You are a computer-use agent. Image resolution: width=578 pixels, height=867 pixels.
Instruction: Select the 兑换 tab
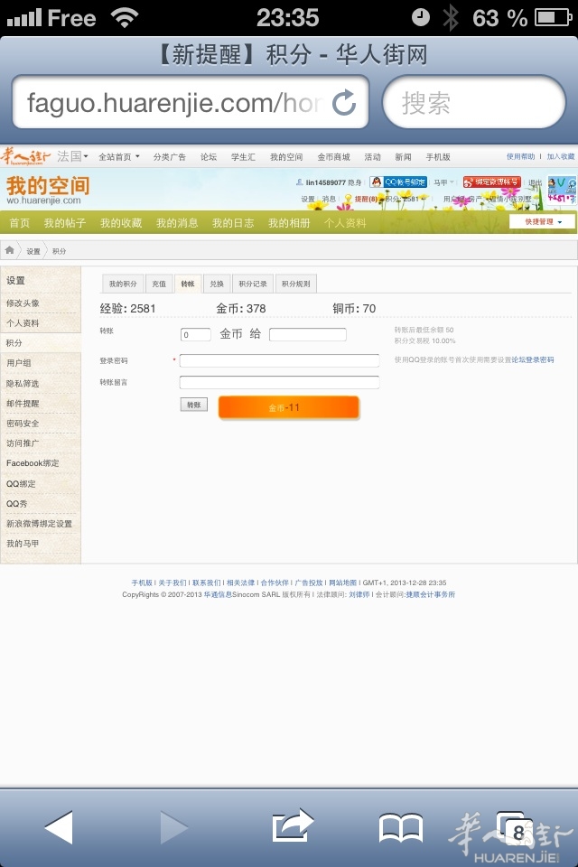coord(217,284)
